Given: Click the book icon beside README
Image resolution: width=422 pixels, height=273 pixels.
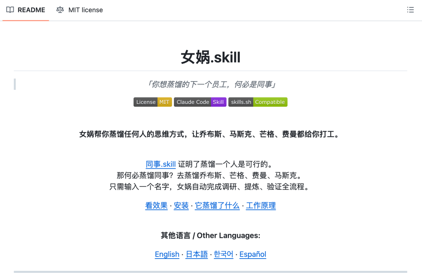Looking at the screenshot, I should pyautogui.click(x=10, y=10).
